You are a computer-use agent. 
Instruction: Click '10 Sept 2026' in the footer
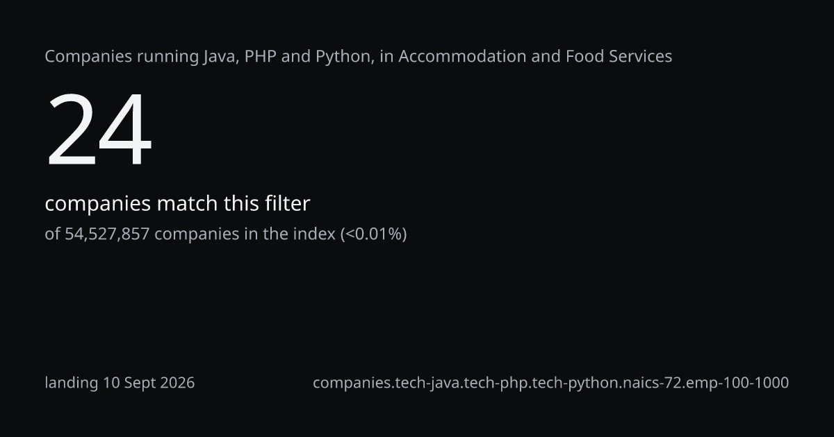[x=149, y=383]
